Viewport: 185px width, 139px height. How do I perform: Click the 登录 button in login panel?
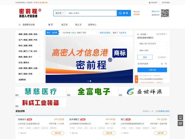(145, 57)
